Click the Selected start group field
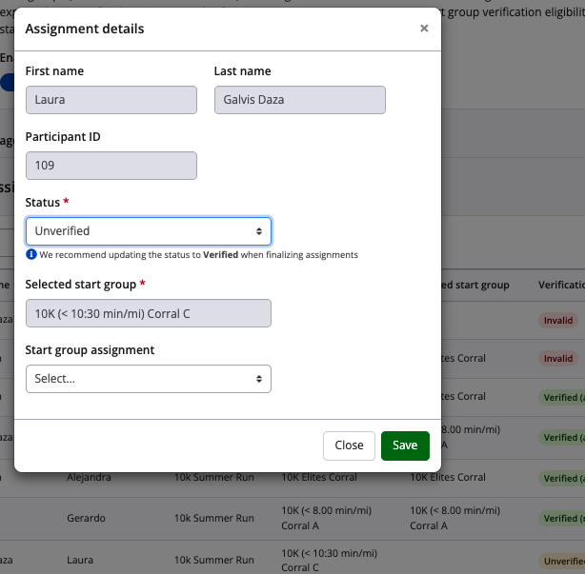Image resolution: width=585 pixels, height=574 pixels. pos(148,314)
